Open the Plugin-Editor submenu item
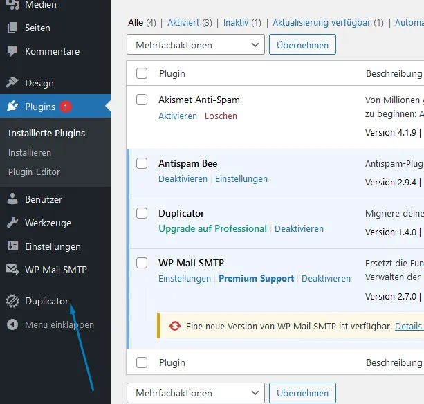Viewport: 424px width, 404px height. (x=34, y=172)
